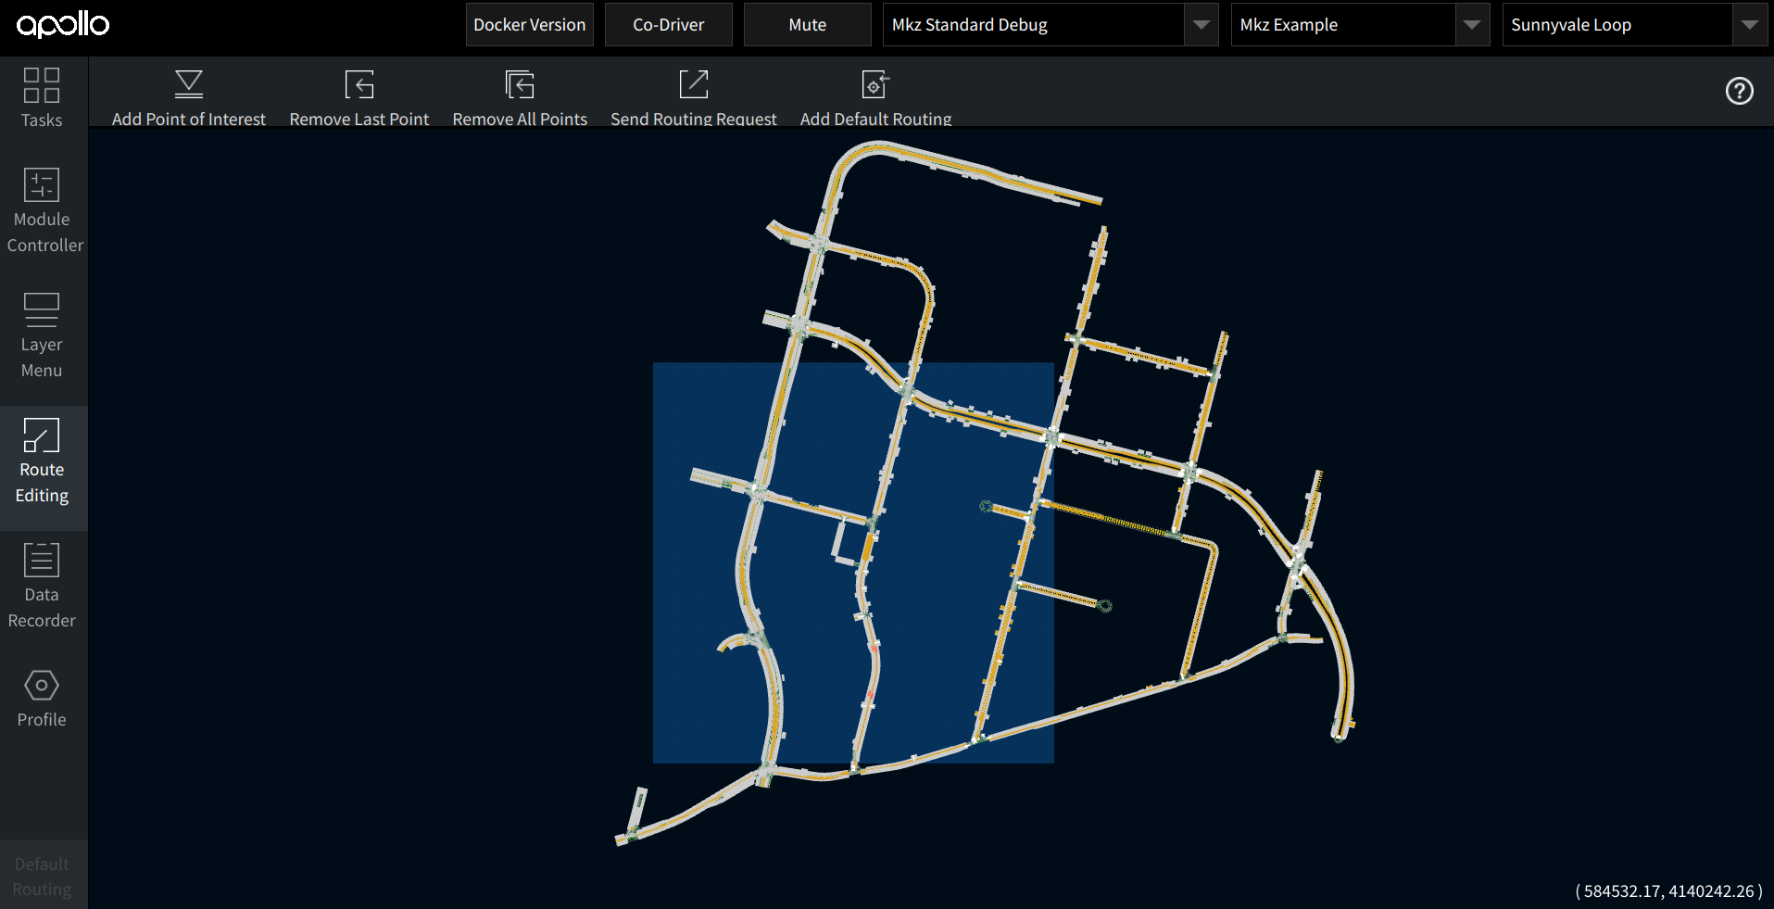Click the Docker Version button

[529, 24]
